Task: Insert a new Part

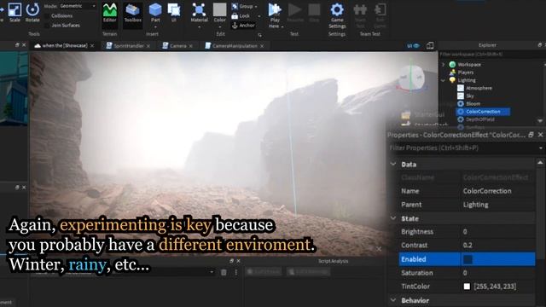Action: (x=155, y=14)
